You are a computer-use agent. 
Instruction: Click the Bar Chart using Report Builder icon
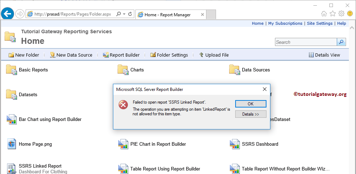click(12, 119)
